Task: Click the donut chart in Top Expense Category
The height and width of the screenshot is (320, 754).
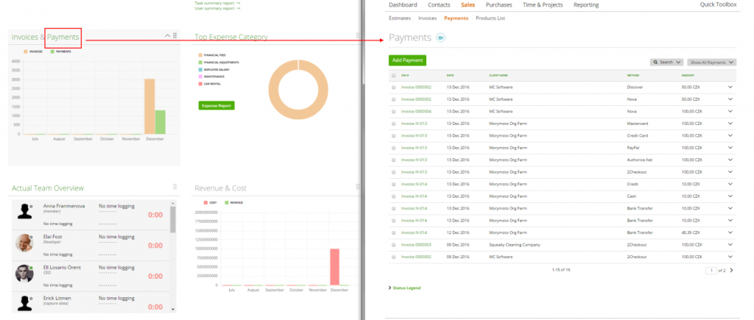Action: point(298,90)
